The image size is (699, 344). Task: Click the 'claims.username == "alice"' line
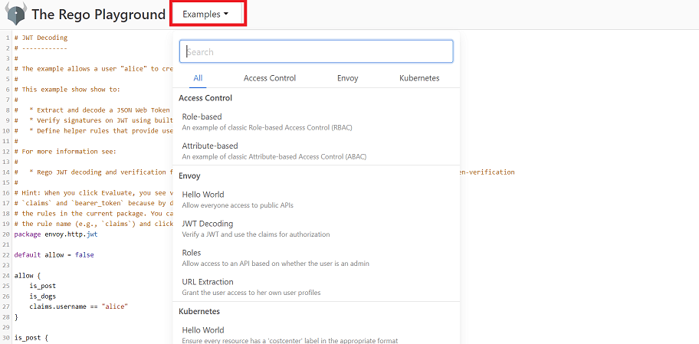click(x=78, y=306)
